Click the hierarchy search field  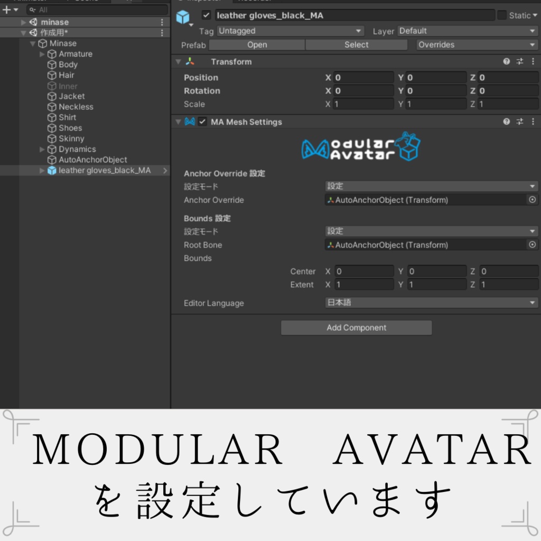tap(97, 10)
